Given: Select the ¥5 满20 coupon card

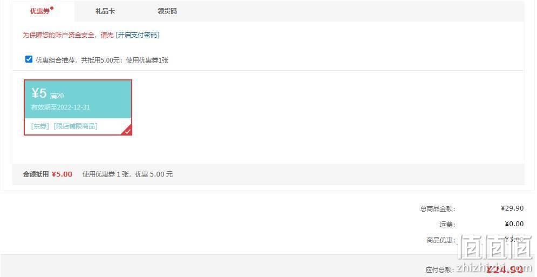Looking at the screenshot, I should 78,107.
